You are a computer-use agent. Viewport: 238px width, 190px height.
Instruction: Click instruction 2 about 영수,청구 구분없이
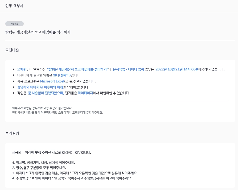[39, 168]
